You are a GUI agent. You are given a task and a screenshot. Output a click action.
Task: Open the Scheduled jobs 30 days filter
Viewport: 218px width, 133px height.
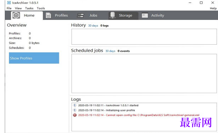[110, 51]
